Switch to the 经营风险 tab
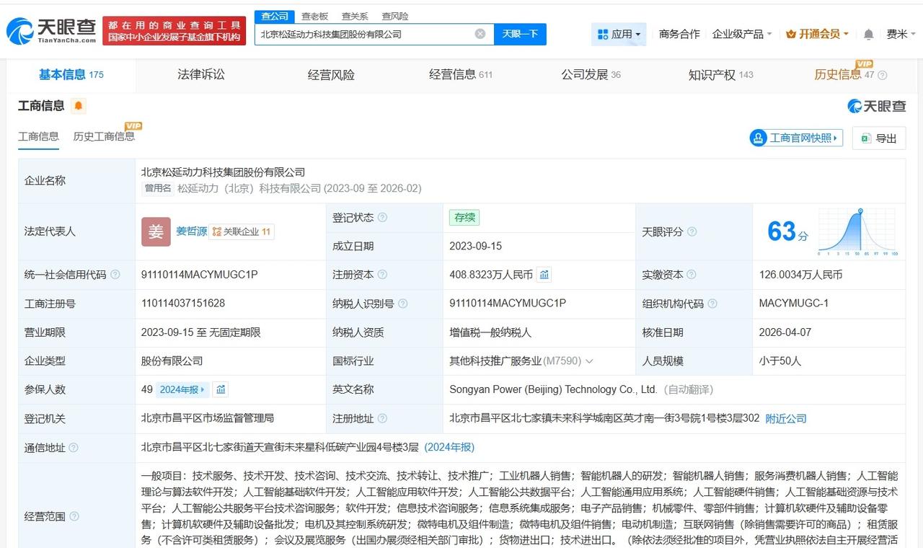 (x=331, y=74)
